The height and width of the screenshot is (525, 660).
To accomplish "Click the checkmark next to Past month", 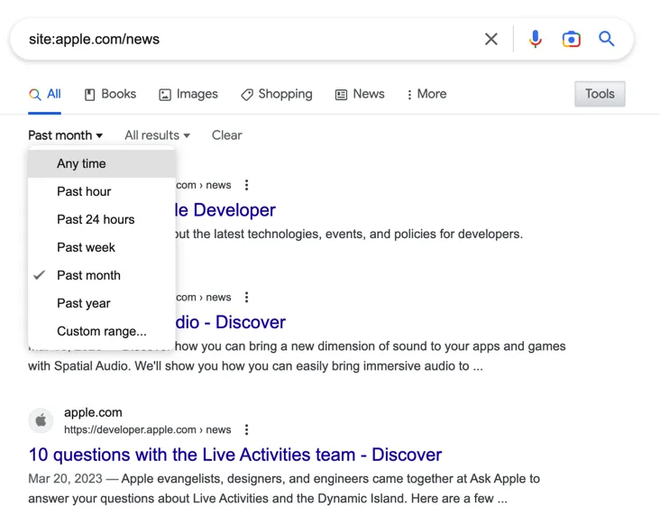I will click(x=39, y=275).
